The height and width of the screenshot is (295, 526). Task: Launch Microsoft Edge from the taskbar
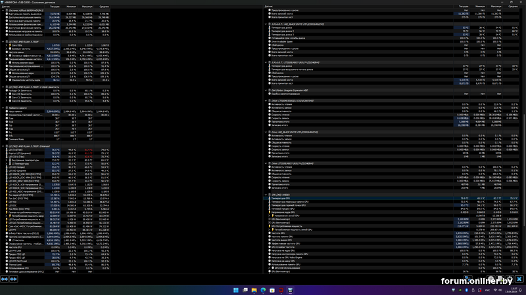tap(263, 290)
